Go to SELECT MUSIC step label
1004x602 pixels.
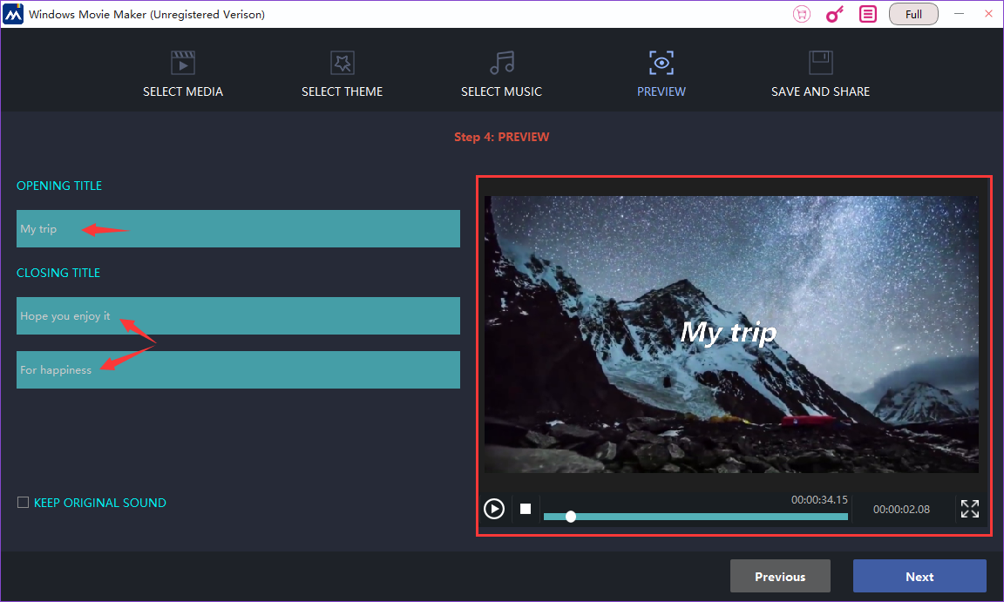tap(501, 91)
